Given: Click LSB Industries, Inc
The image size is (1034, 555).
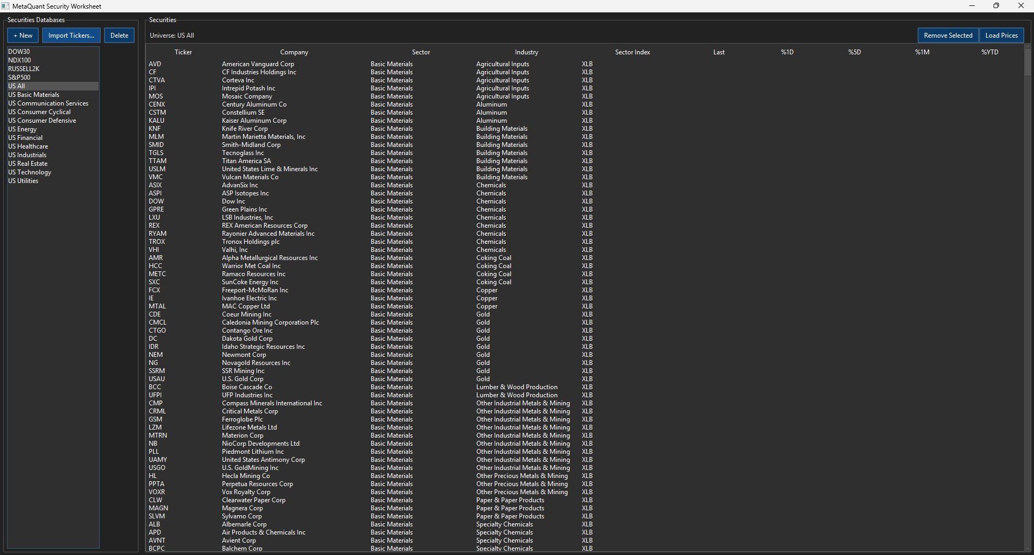Looking at the screenshot, I should tap(247, 217).
